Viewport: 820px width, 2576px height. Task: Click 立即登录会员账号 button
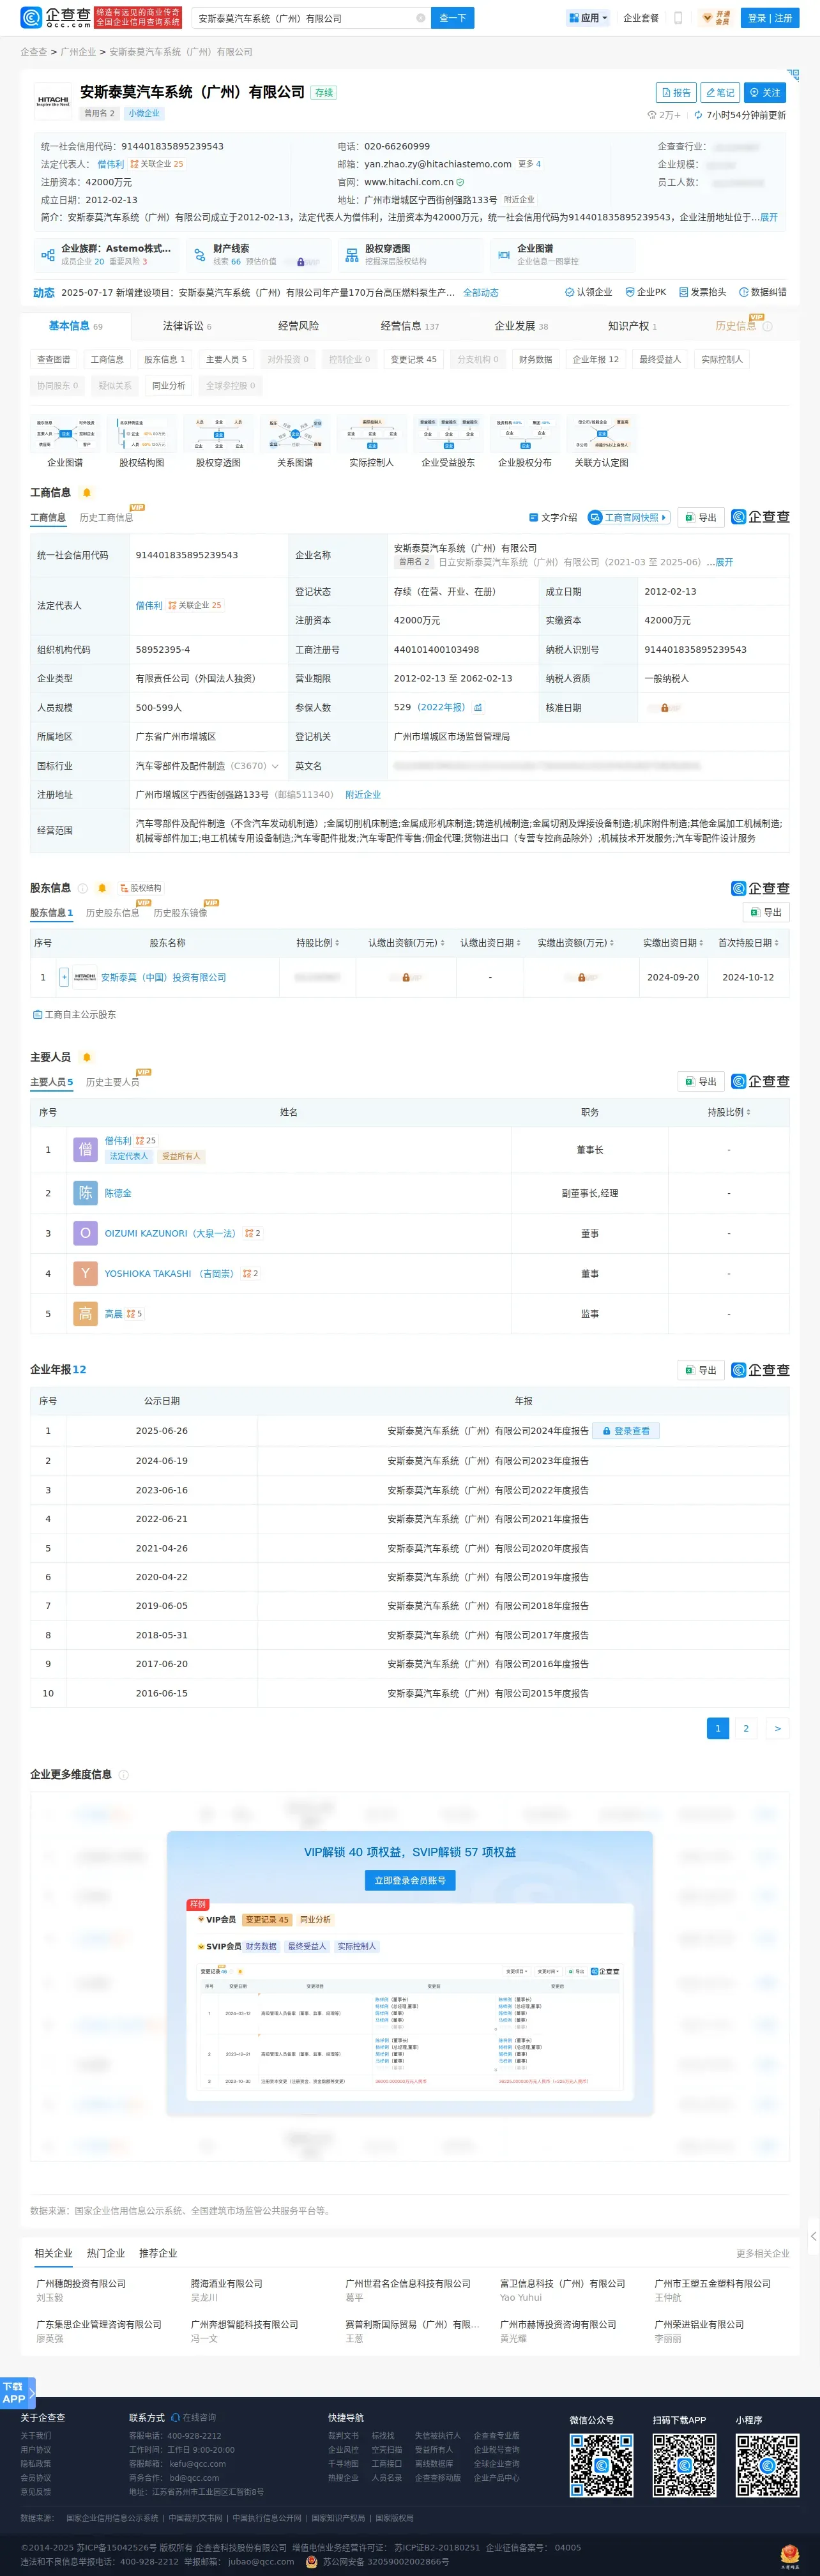click(410, 1881)
